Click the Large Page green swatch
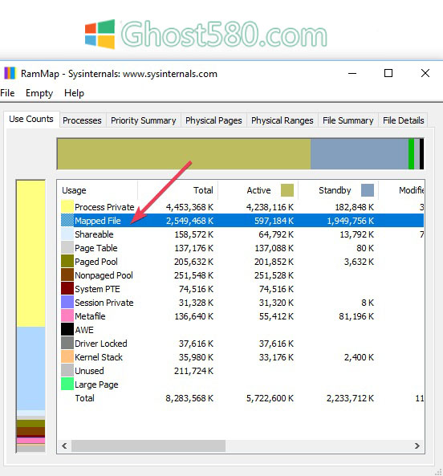The height and width of the screenshot is (476, 443). tap(67, 384)
